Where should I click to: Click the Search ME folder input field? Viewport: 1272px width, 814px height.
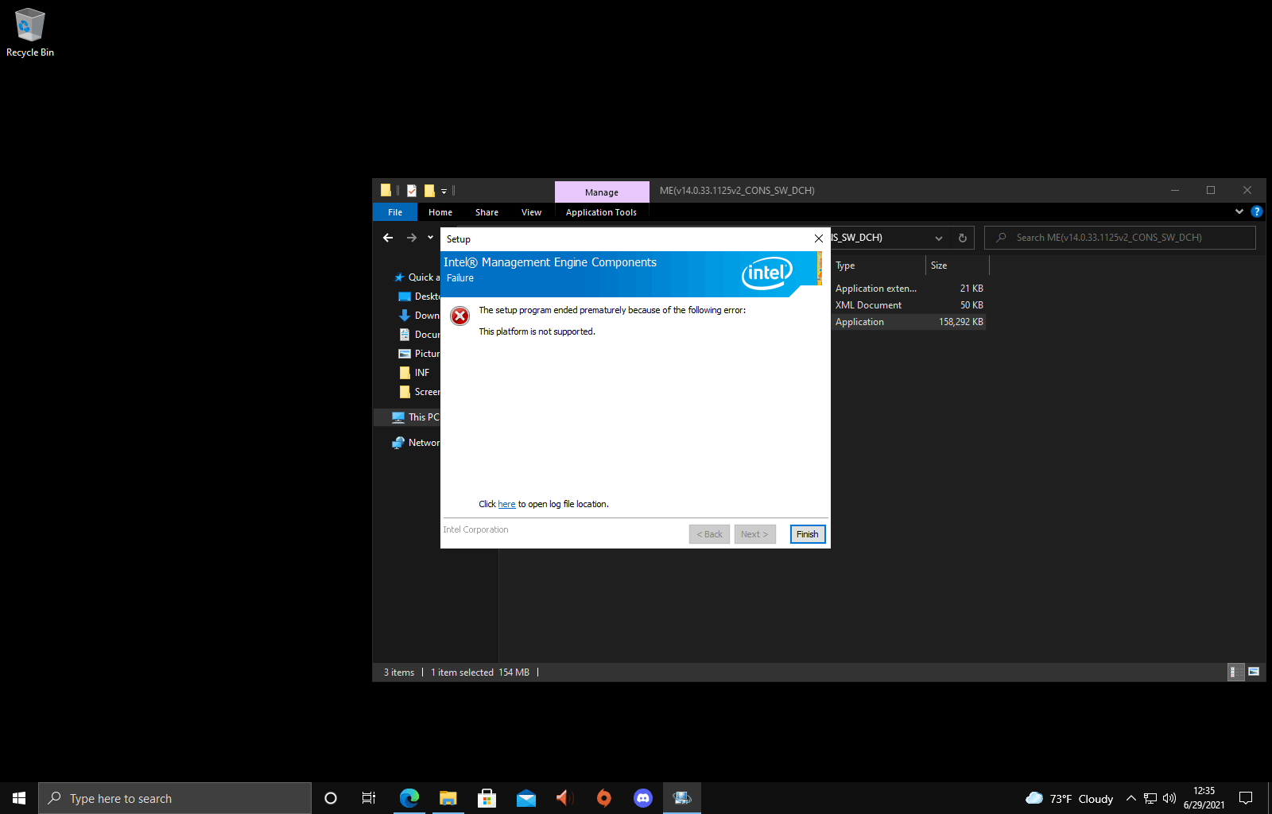pyautogui.click(x=1119, y=238)
